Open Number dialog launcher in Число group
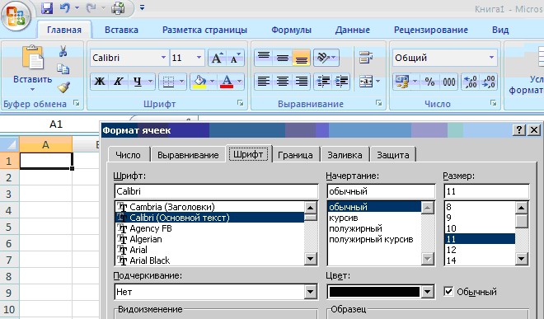 [x=493, y=103]
